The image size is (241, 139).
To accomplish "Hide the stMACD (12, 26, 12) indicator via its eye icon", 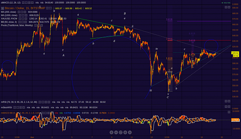I will coord(23,3).
